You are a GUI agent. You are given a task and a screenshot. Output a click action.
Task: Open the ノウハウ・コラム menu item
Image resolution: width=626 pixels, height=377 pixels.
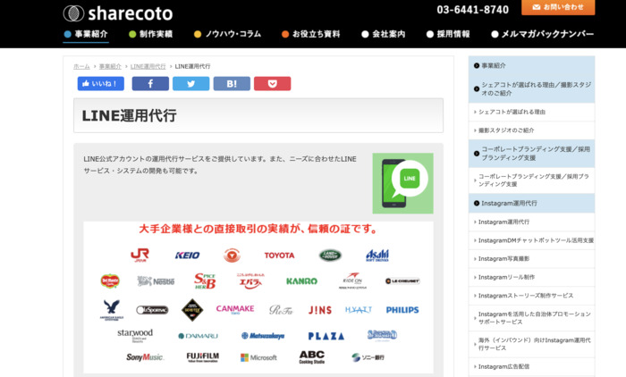[227, 34]
